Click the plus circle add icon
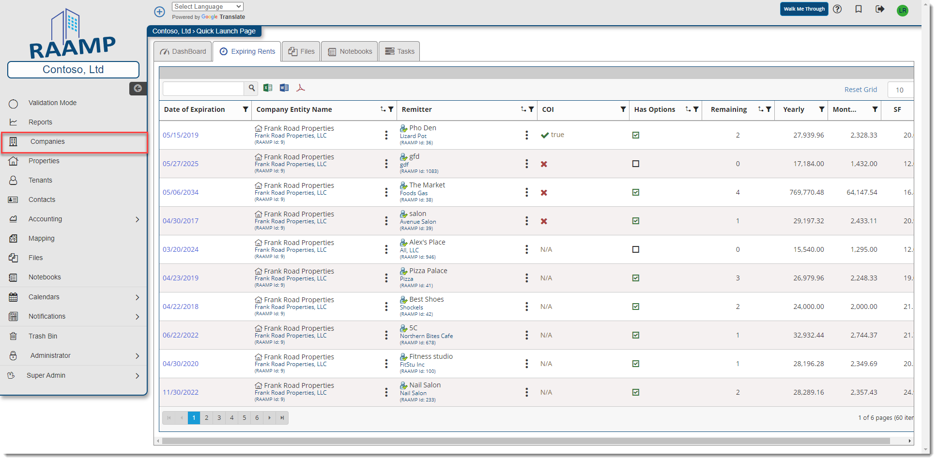Viewport: 937px width, 461px height. 159,12
